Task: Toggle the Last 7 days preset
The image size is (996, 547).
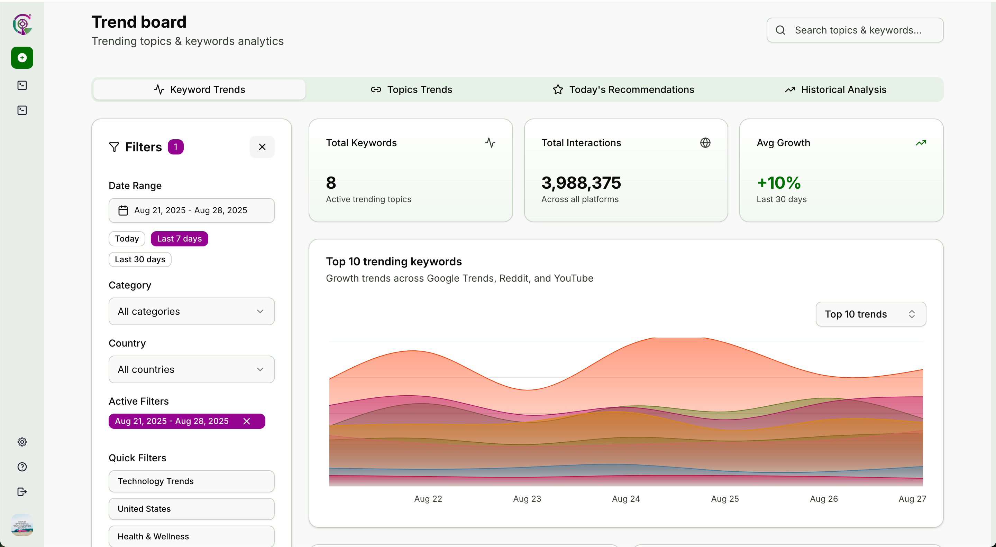Action: pyautogui.click(x=179, y=239)
